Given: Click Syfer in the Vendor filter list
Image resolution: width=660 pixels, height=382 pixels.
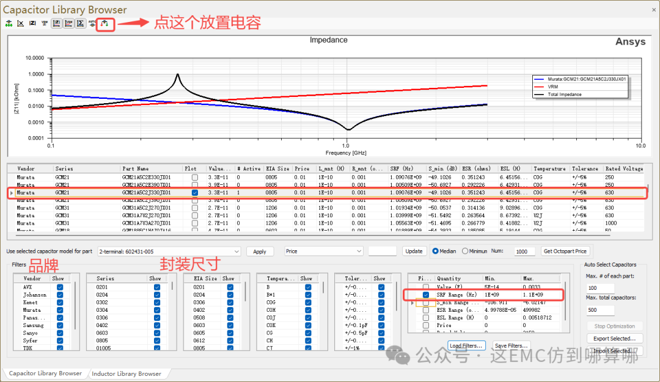Looking at the screenshot, I should [30, 341].
